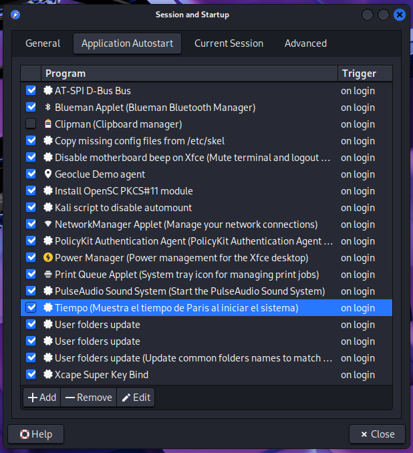Click the Geoclue Demo agent location pin icon
Image resolution: width=413 pixels, height=453 pixels.
tap(48, 174)
